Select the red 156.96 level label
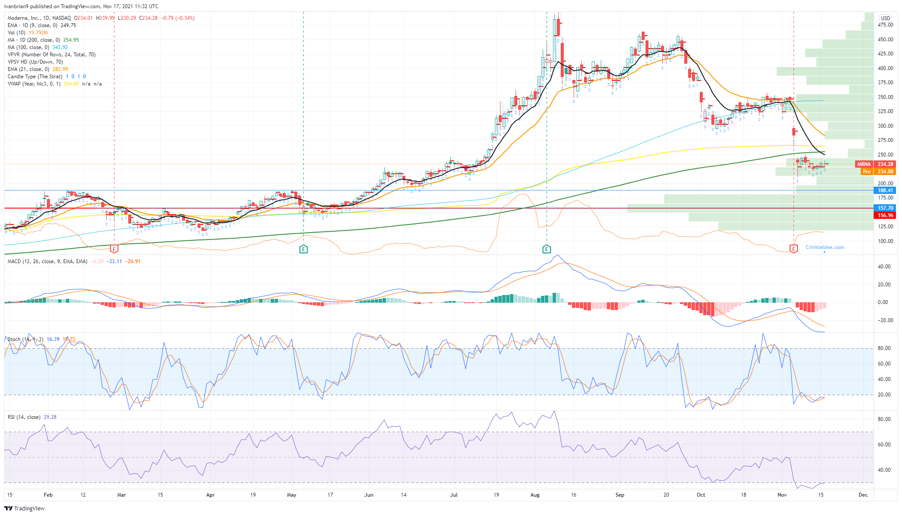The image size is (902, 516). pyautogui.click(x=885, y=215)
